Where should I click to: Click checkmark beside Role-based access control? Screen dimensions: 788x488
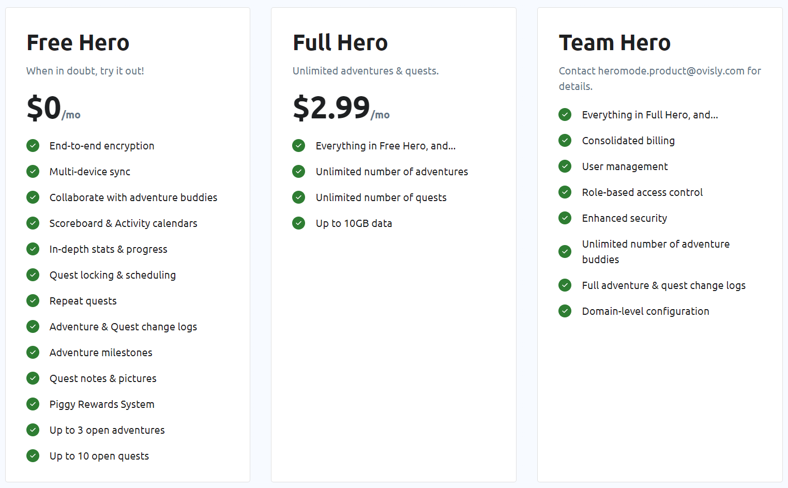coord(565,192)
